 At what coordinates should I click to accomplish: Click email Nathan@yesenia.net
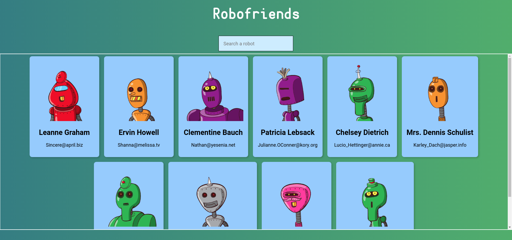click(213, 145)
